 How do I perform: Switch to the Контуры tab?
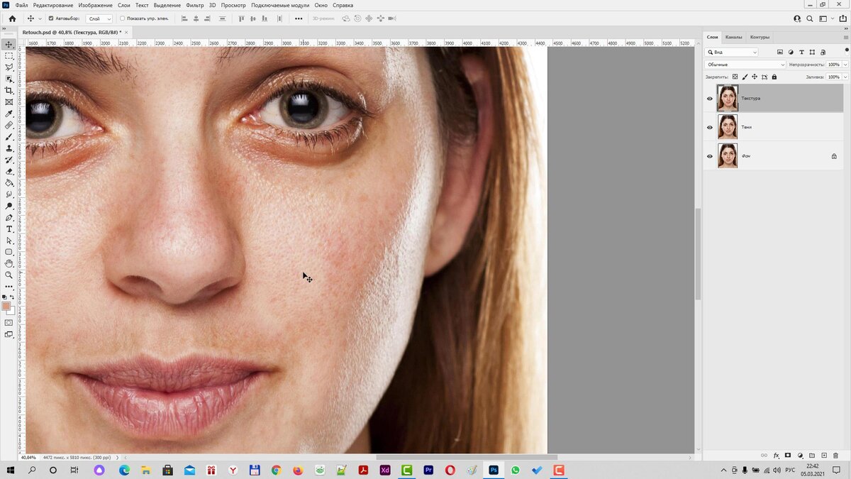(x=760, y=37)
